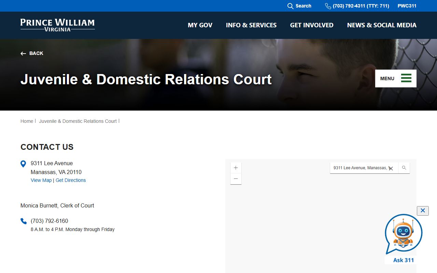Close the Ask 311 chatbot widget

423,211
